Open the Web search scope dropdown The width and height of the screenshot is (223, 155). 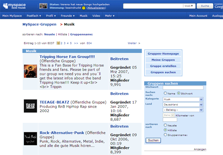coord(189,6)
